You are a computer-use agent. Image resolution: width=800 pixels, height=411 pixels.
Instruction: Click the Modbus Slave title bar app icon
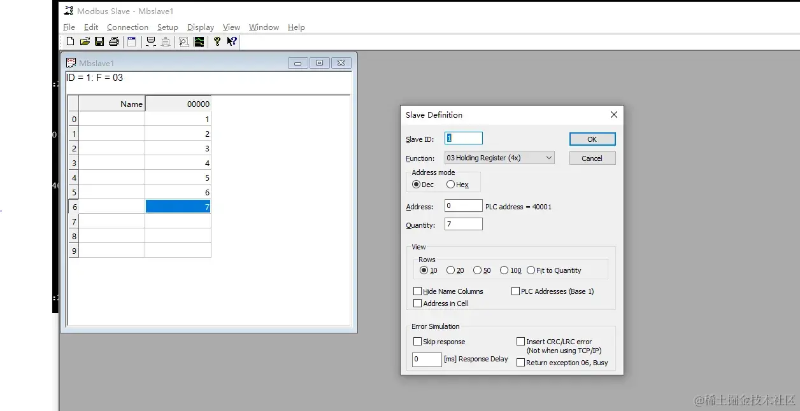point(69,11)
